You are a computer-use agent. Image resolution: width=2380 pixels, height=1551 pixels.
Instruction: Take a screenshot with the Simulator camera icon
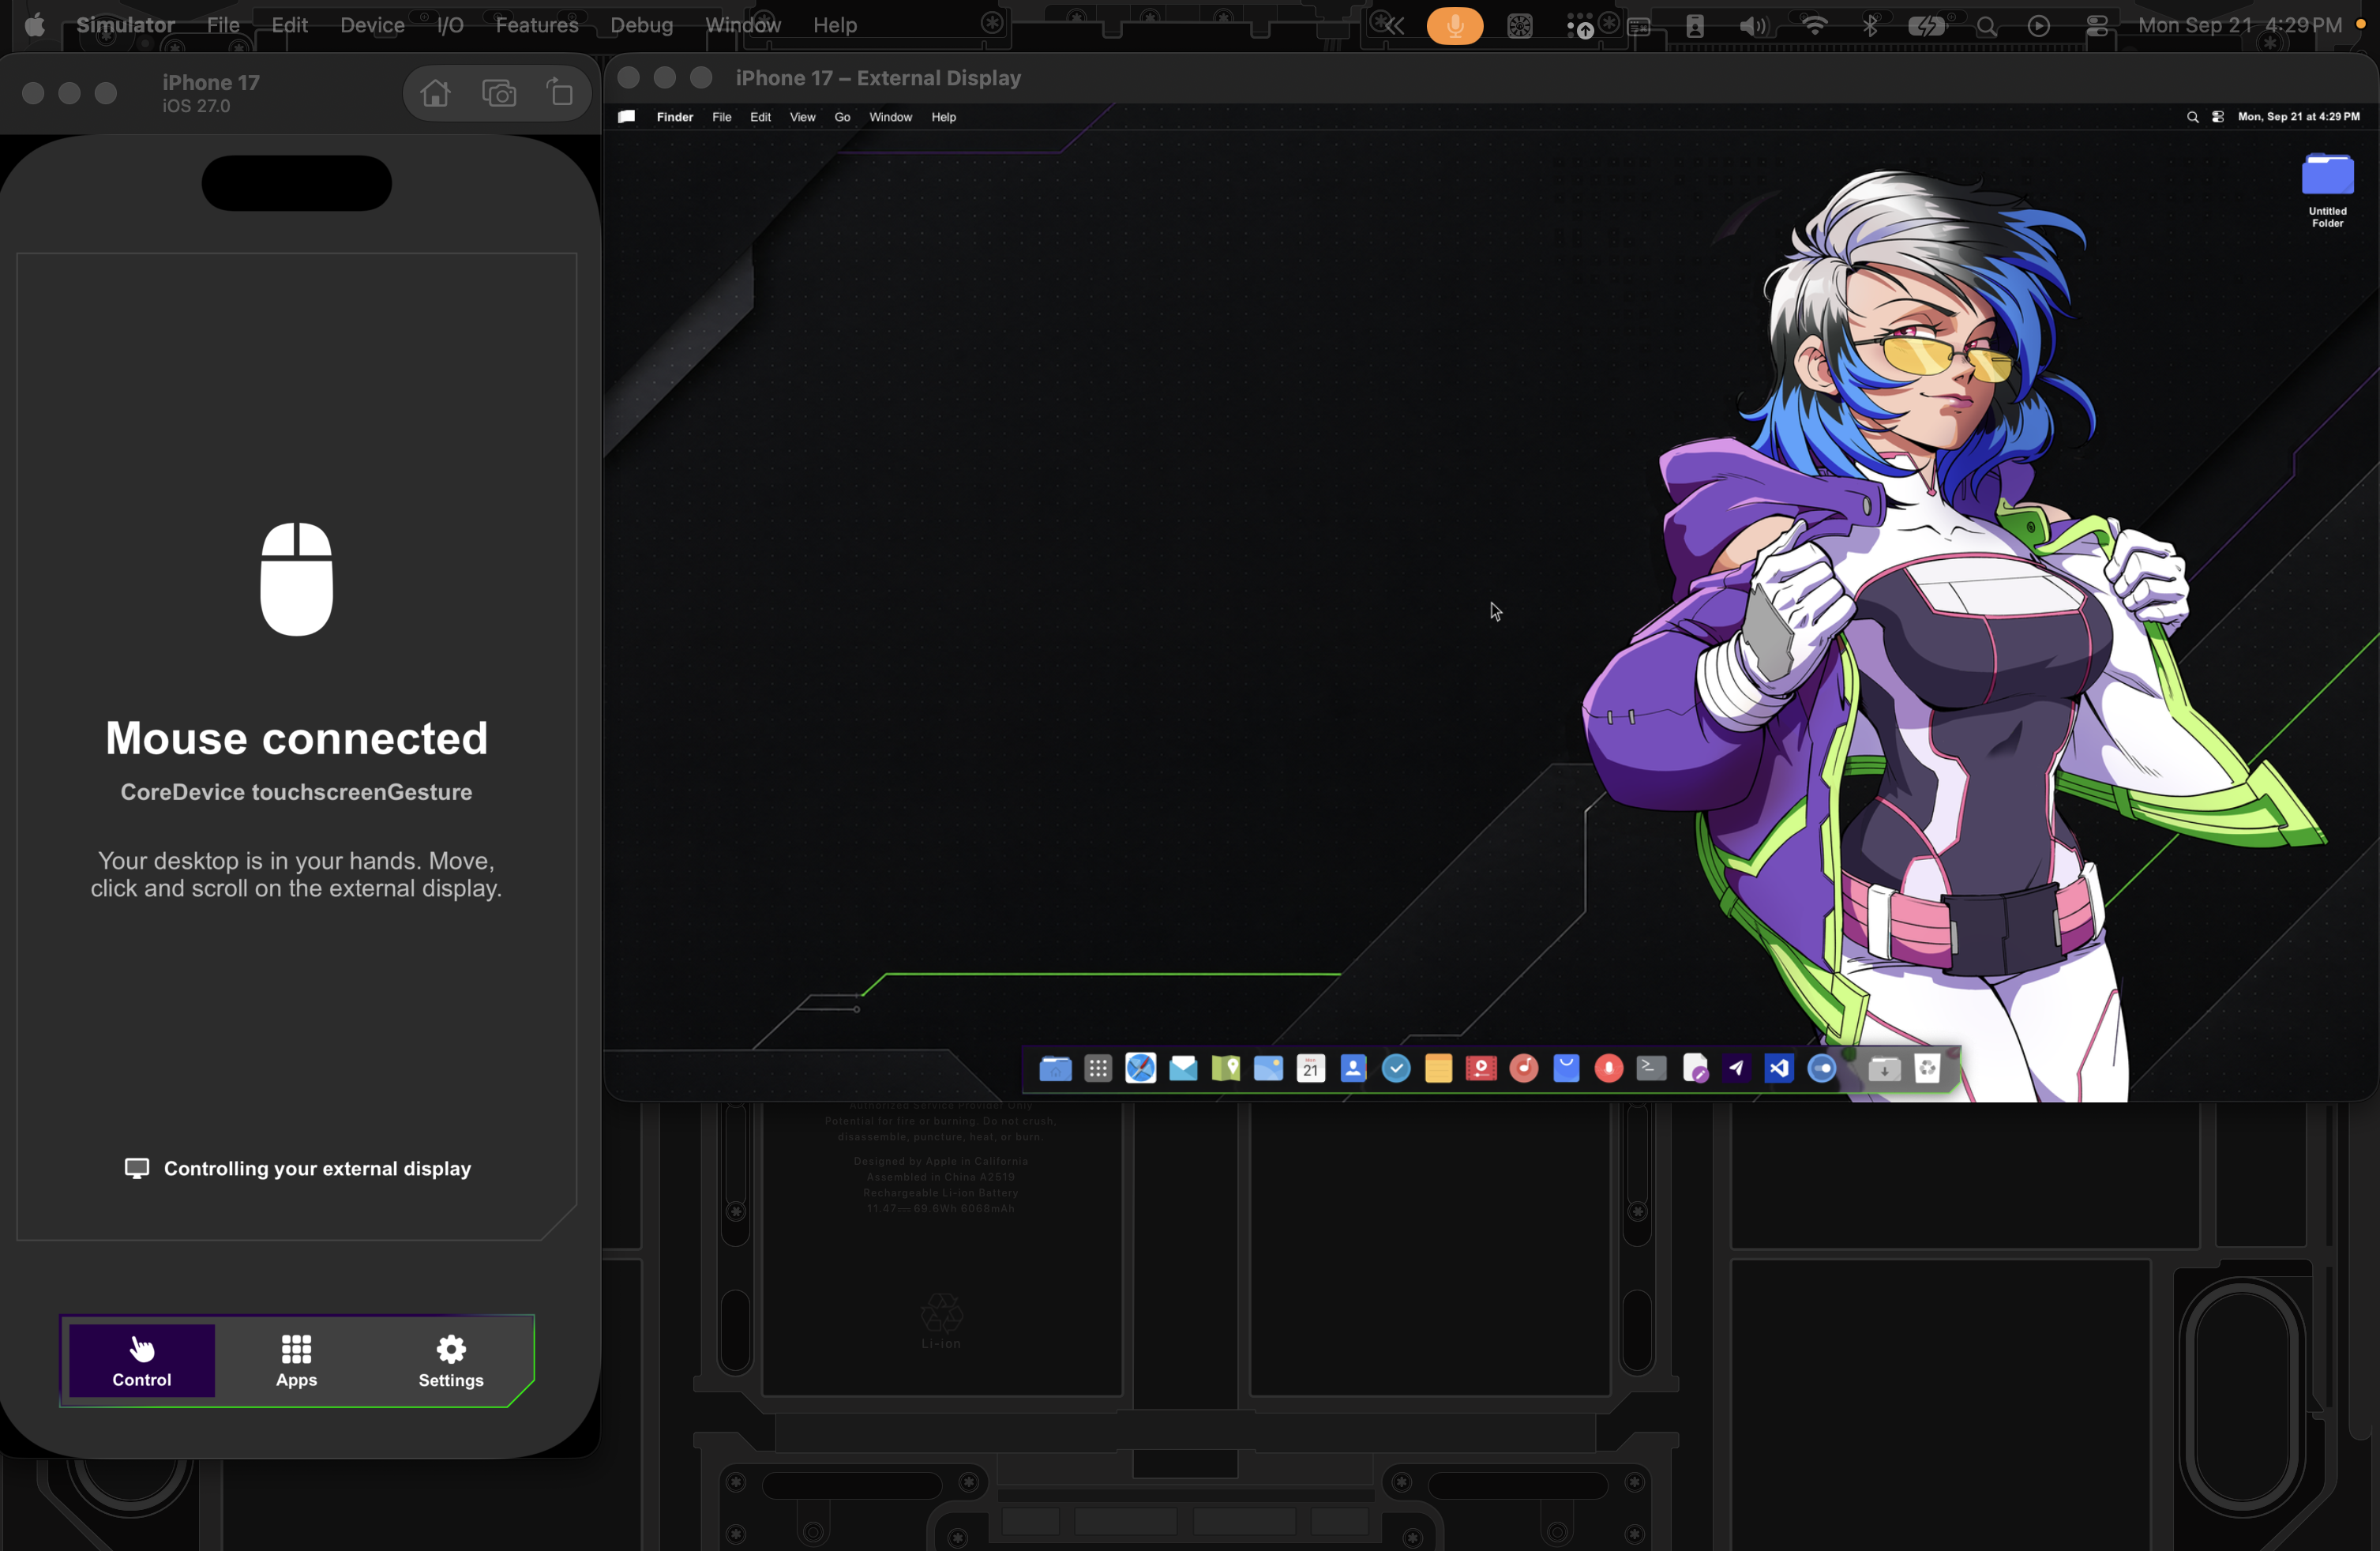click(x=499, y=94)
